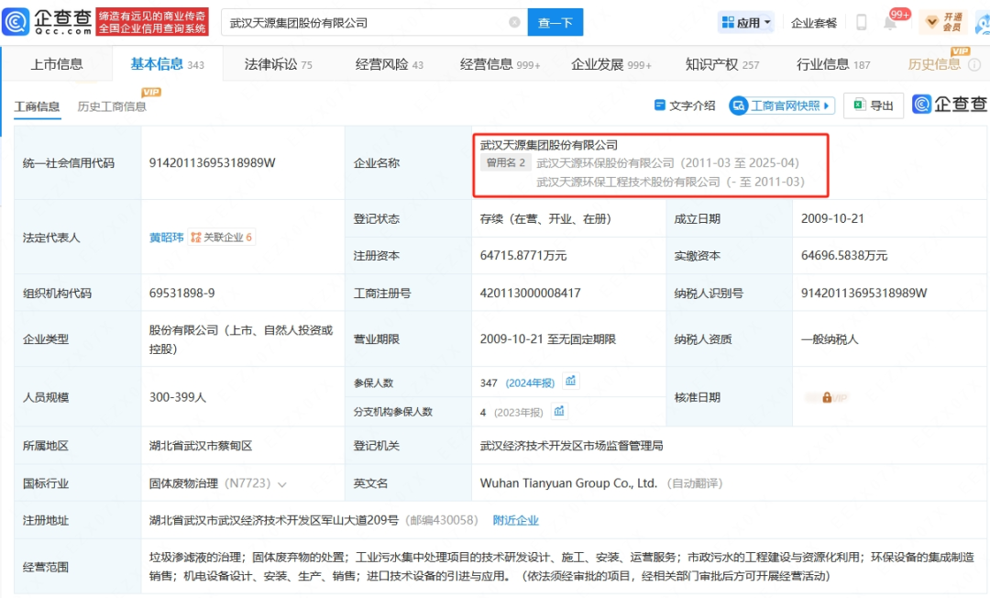Click the 查一下 search button
990x598 pixels.
[x=555, y=23]
